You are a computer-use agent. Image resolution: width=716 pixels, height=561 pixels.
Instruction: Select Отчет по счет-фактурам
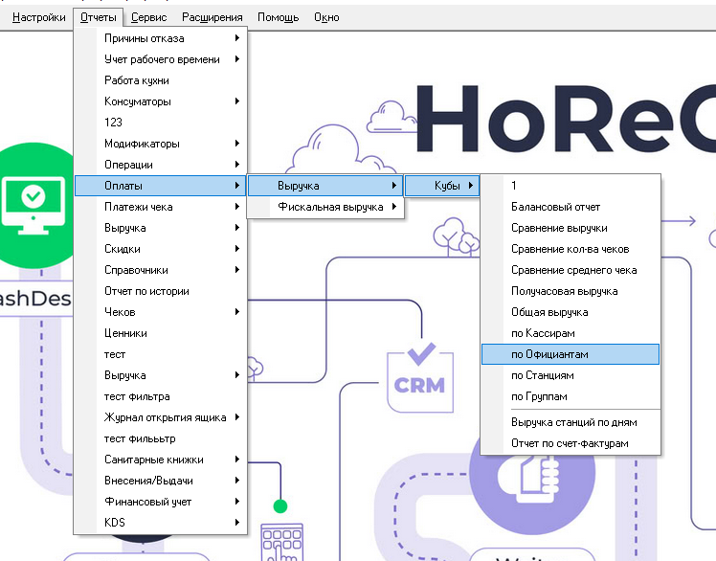(570, 444)
